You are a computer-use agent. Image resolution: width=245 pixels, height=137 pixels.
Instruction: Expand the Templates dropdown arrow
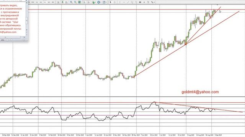coord(106,2)
